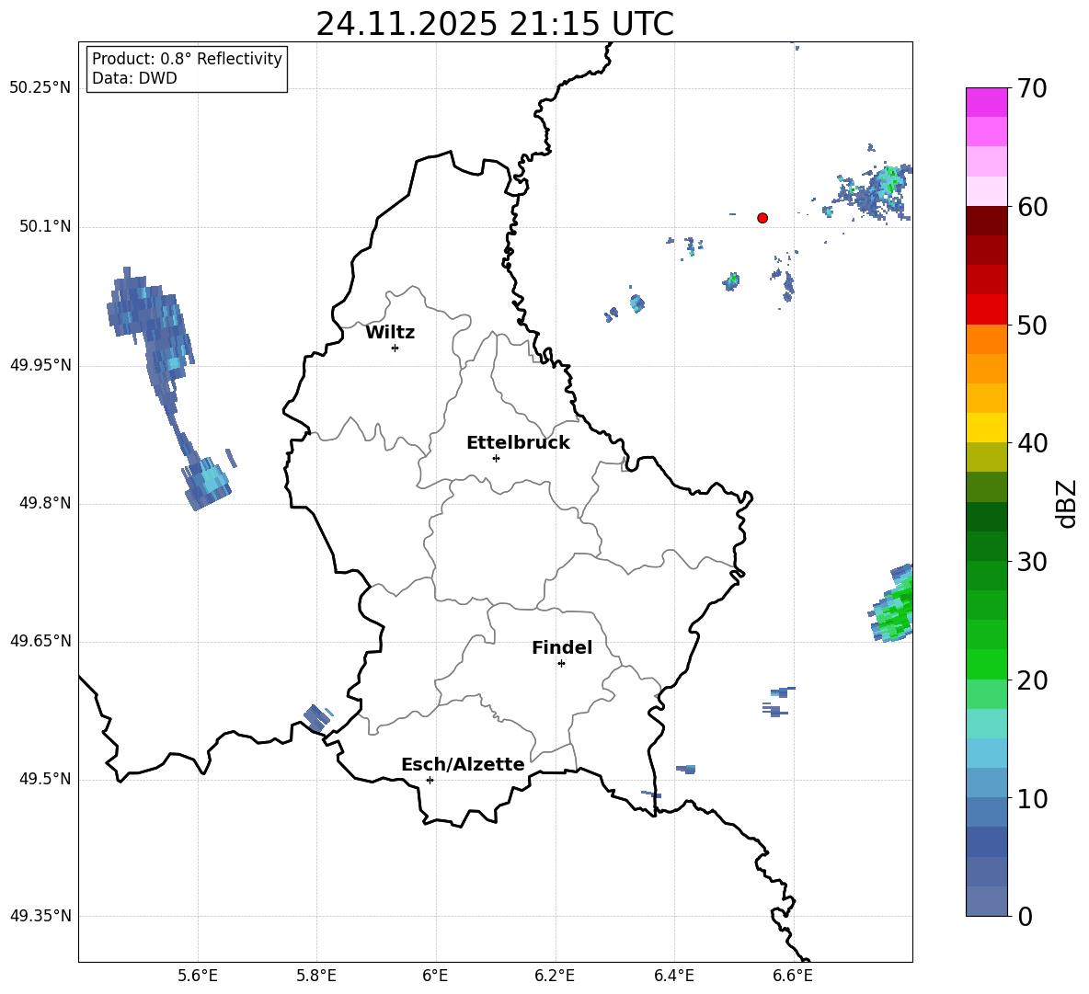The image size is (1089, 994).
Task: Click the Product: 0.8° Reflectivity text
Action: (187, 59)
